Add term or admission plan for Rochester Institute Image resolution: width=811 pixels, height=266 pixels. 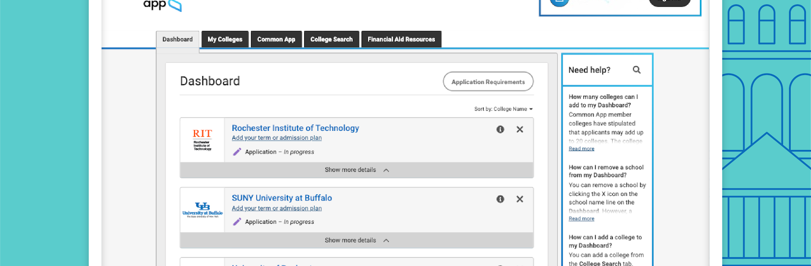tap(277, 138)
